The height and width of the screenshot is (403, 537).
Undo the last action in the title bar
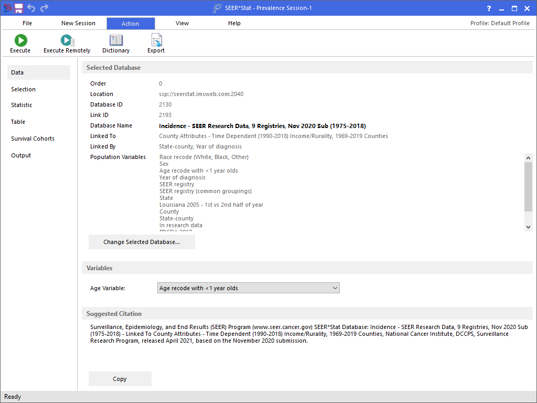tap(31, 8)
